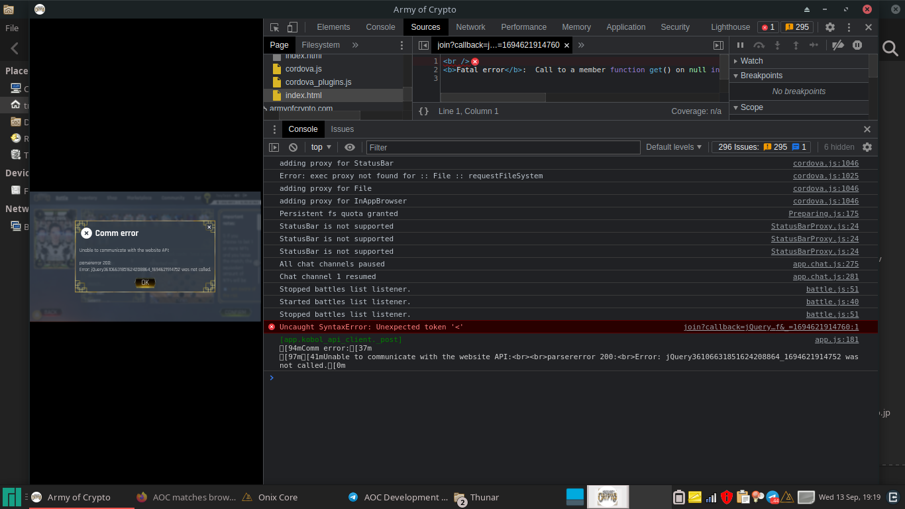
Task: Click into the console Filter field
Action: pyautogui.click(x=504, y=147)
